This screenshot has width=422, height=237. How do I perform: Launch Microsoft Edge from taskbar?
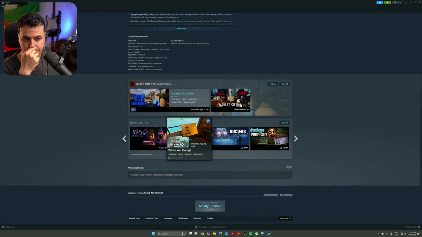[x=220, y=234]
